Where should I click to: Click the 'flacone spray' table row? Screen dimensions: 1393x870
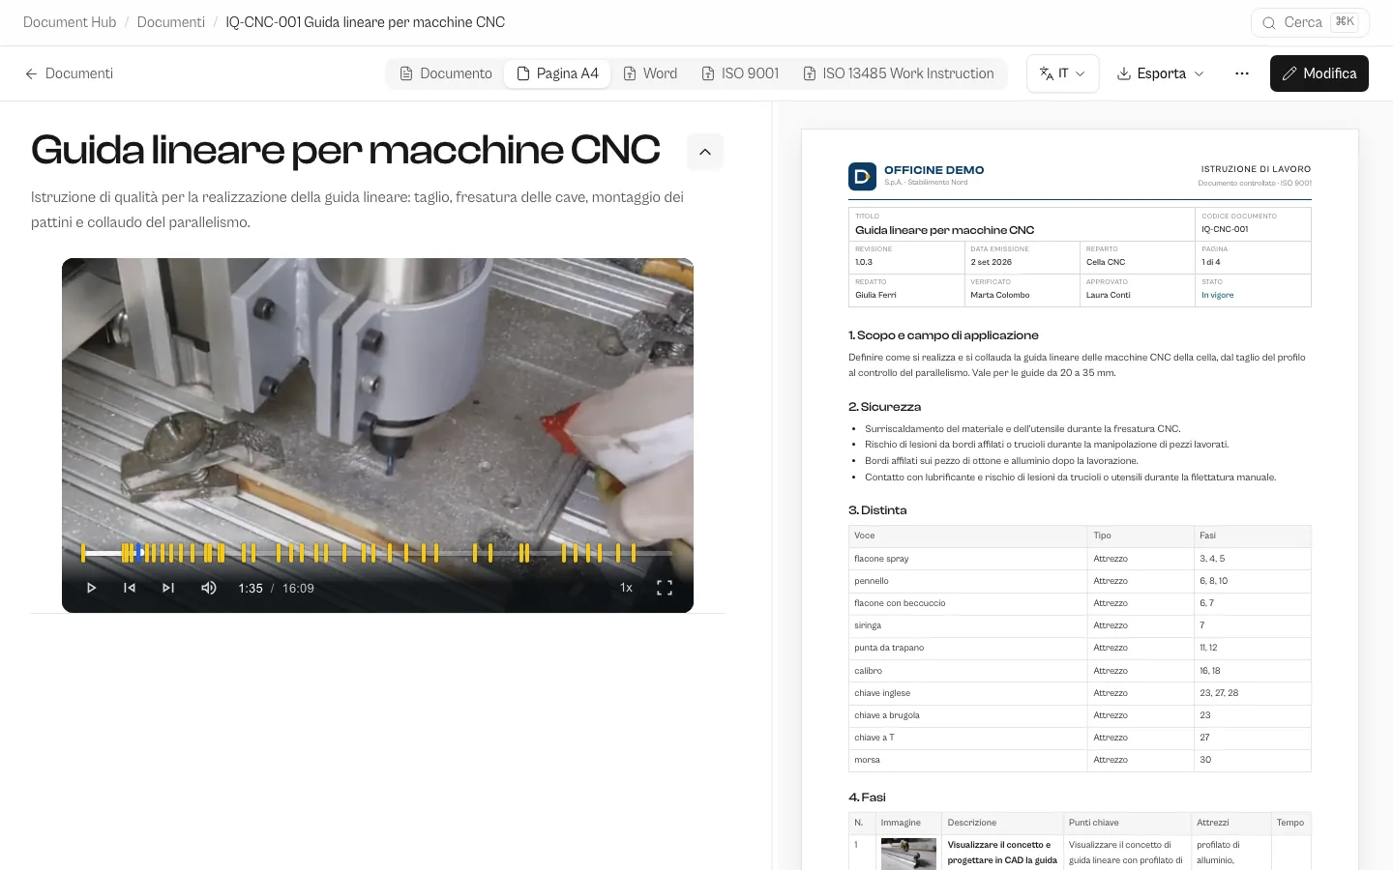pos(1080,559)
